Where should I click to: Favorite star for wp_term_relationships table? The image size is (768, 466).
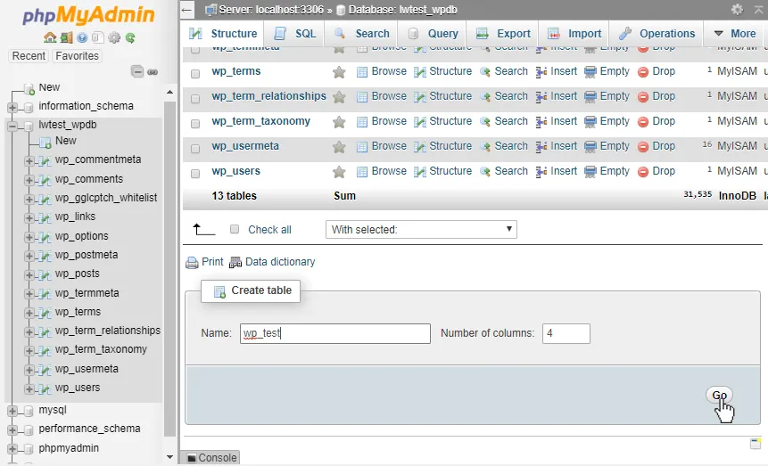(339, 97)
